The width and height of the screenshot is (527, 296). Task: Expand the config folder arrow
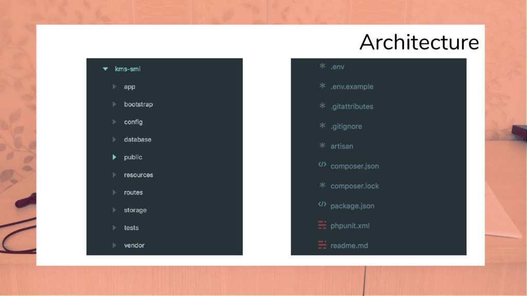114,122
